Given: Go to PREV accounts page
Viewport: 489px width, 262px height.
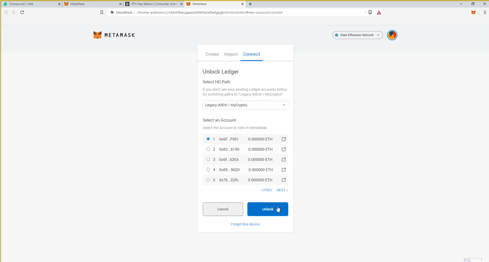Looking at the screenshot, I should point(266,190).
